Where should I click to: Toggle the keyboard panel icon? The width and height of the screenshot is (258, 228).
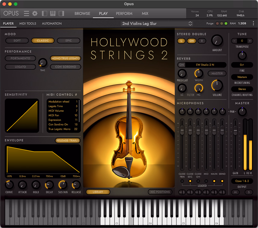click(x=53, y=13)
